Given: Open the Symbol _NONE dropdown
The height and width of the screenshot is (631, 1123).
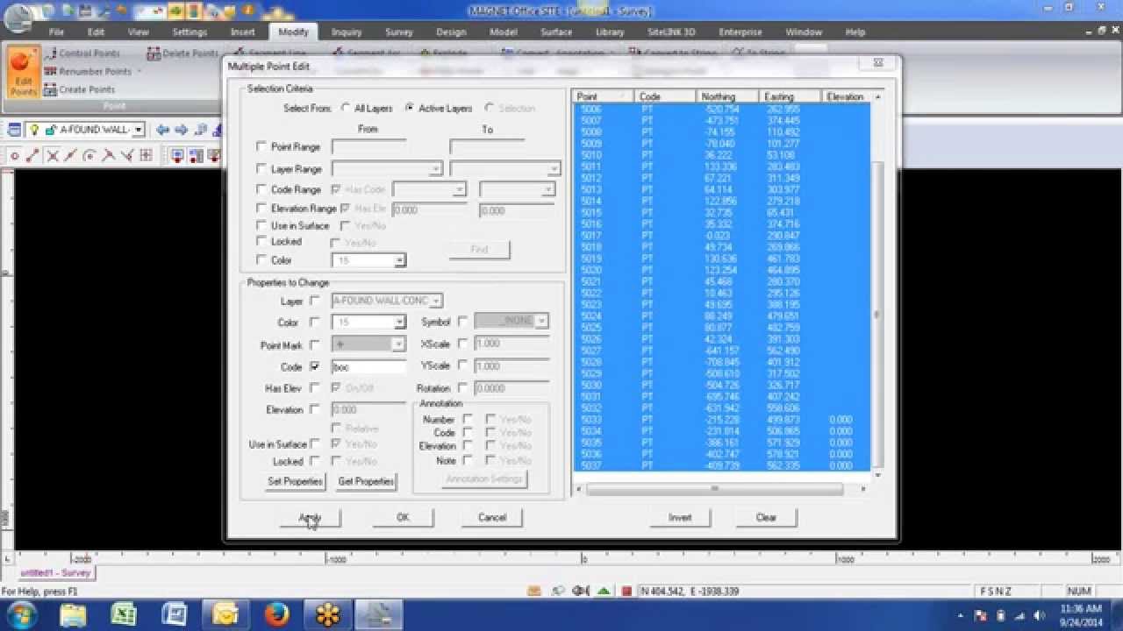Looking at the screenshot, I should click(542, 321).
